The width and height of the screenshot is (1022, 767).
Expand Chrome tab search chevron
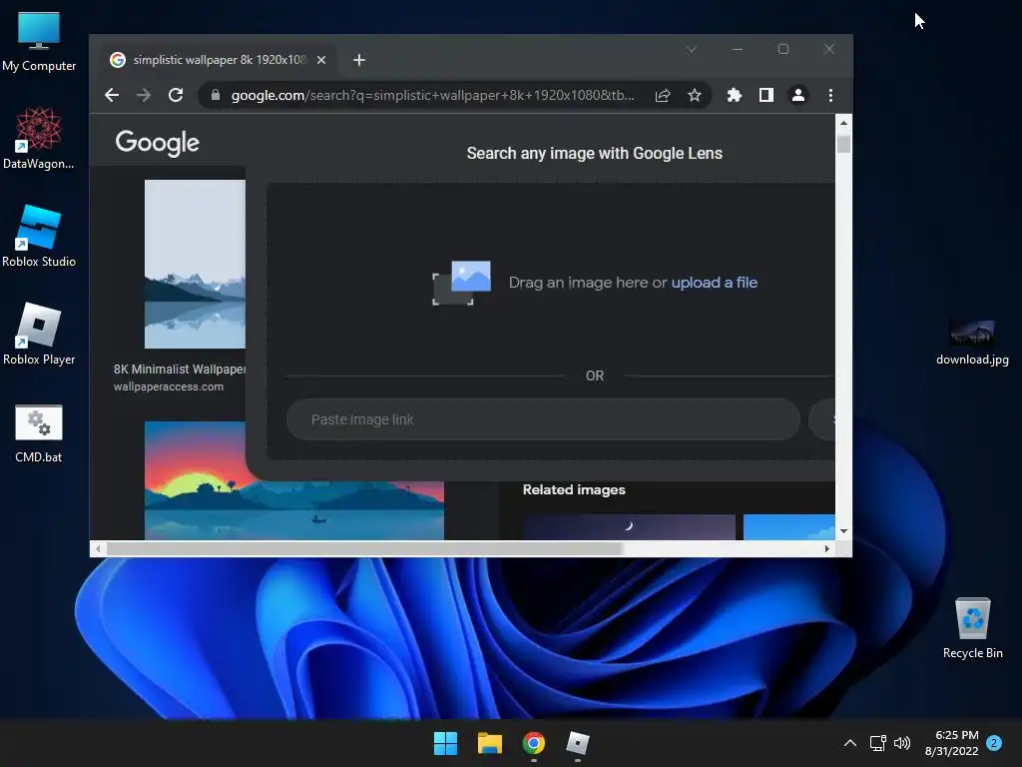(x=692, y=49)
